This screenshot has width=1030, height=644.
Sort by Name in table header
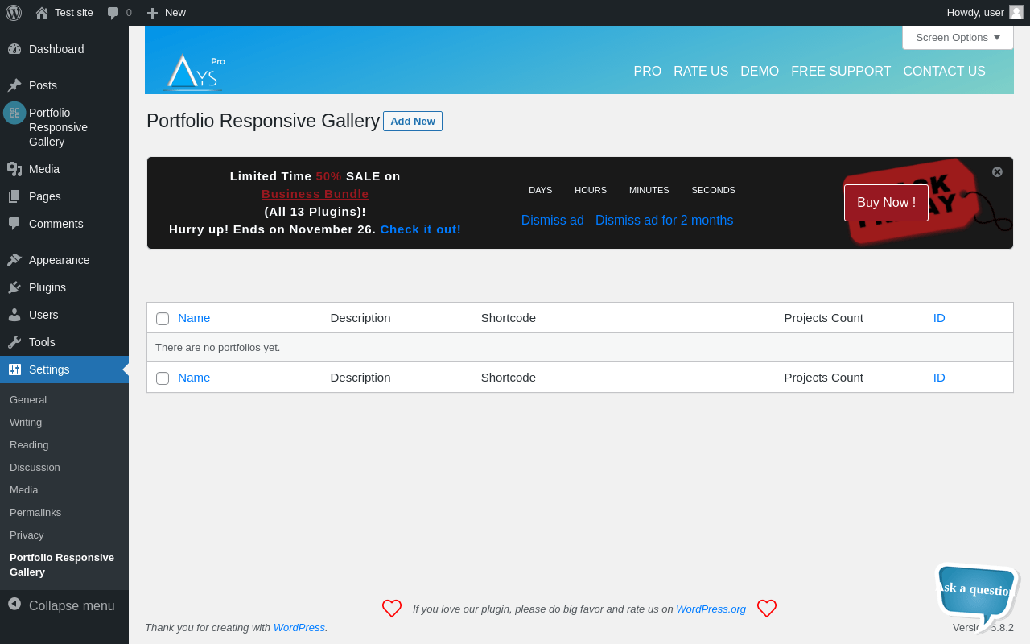coord(194,317)
